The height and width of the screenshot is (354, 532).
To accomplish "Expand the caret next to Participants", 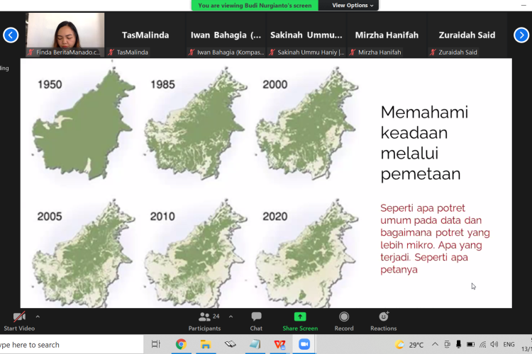I will 231,316.
